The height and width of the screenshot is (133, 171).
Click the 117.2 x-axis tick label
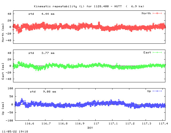(x=130, y=124)
